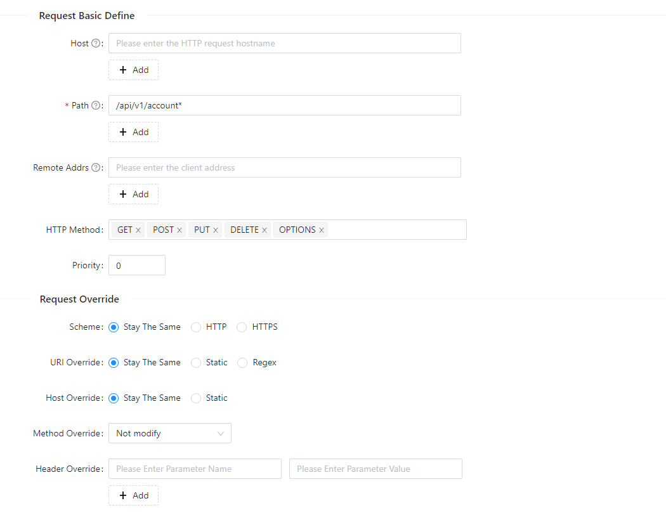Click Add button under Host field
Viewport: 666px width, 515px height.
(134, 70)
